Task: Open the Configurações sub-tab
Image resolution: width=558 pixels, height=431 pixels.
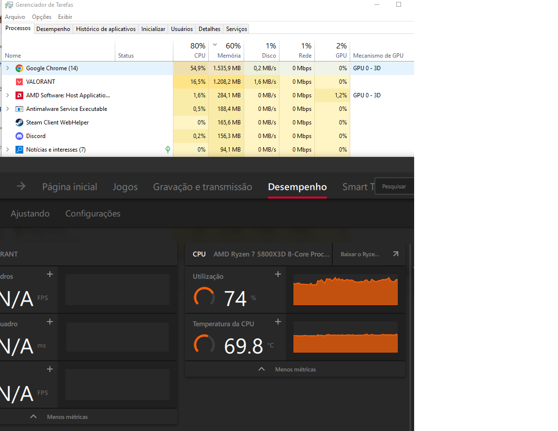Action: [x=93, y=214]
